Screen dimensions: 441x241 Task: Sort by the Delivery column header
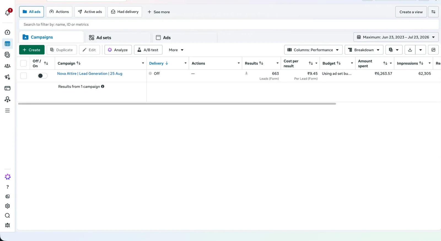[x=158, y=63]
